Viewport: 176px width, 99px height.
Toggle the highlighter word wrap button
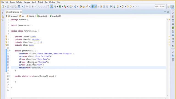click(95, 7)
